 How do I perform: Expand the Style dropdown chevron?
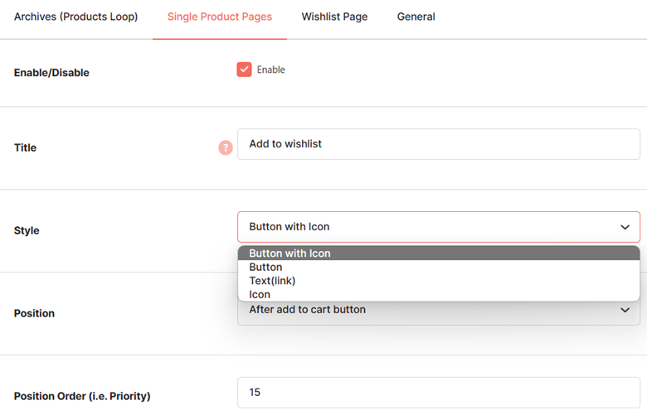pyautogui.click(x=625, y=227)
